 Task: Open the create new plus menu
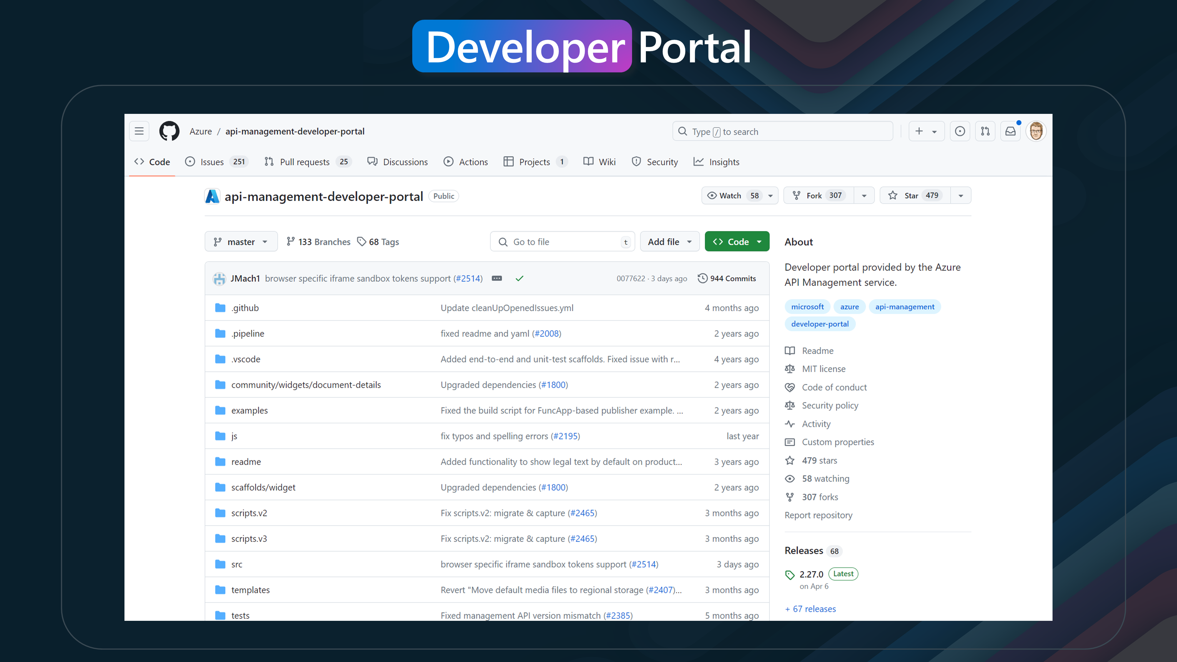[926, 131]
